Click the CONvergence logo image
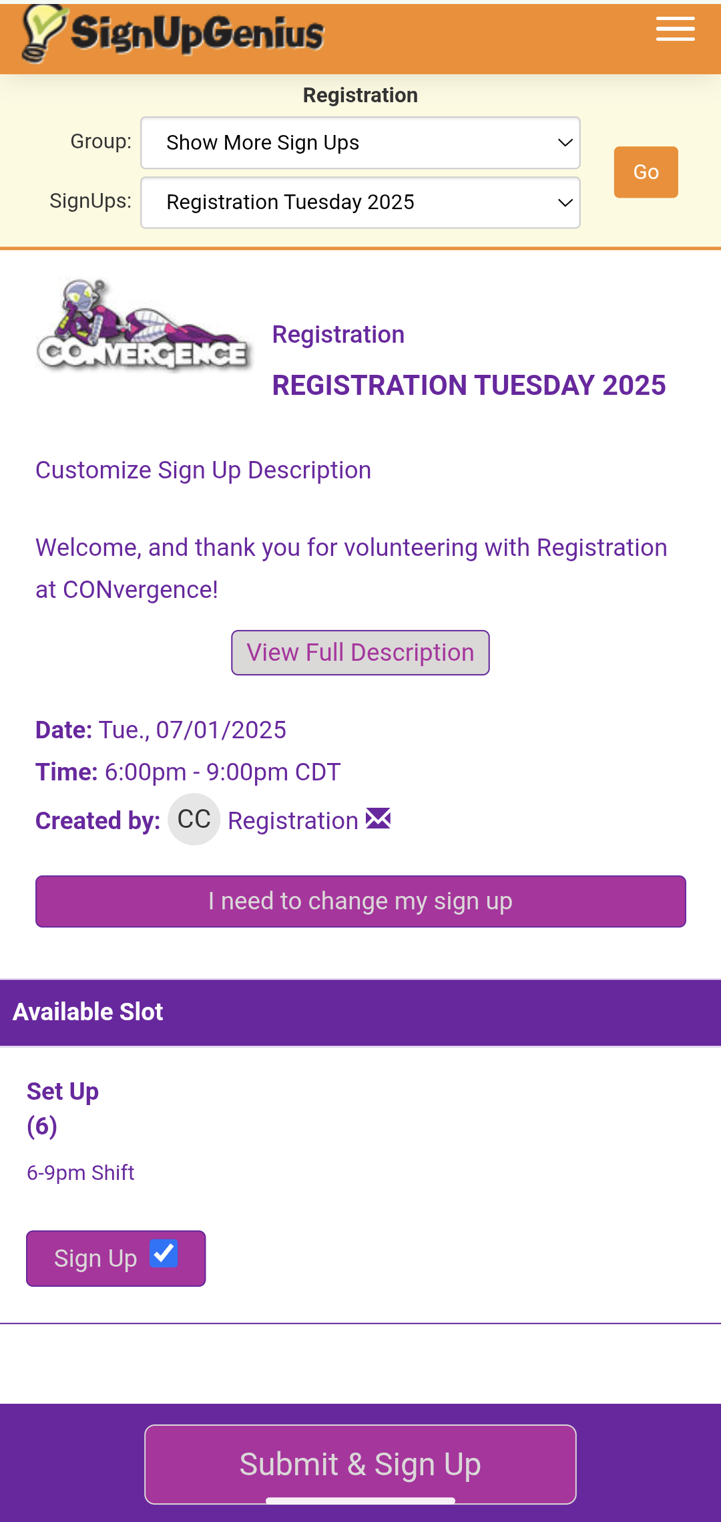This screenshot has height=1522, width=721. (144, 325)
